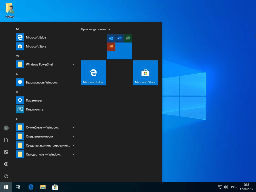Screen dimensions: 256x192
Task: Click the letter M section header
Action: (x=17, y=29)
